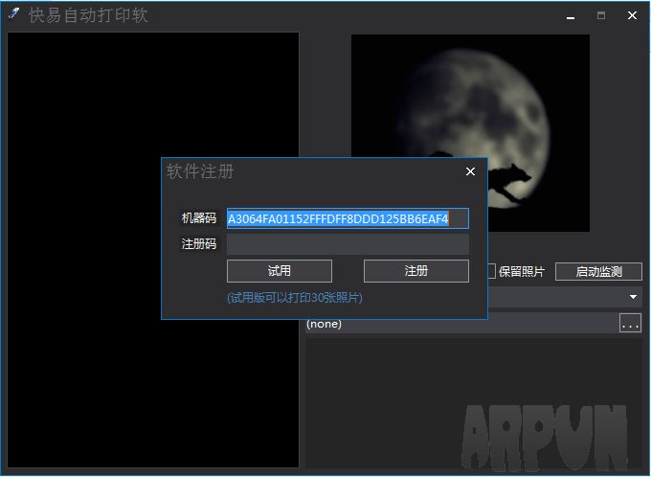The width and height of the screenshot is (651, 477).
Task: Click the ... browse button next to (none)
Action: coord(630,323)
